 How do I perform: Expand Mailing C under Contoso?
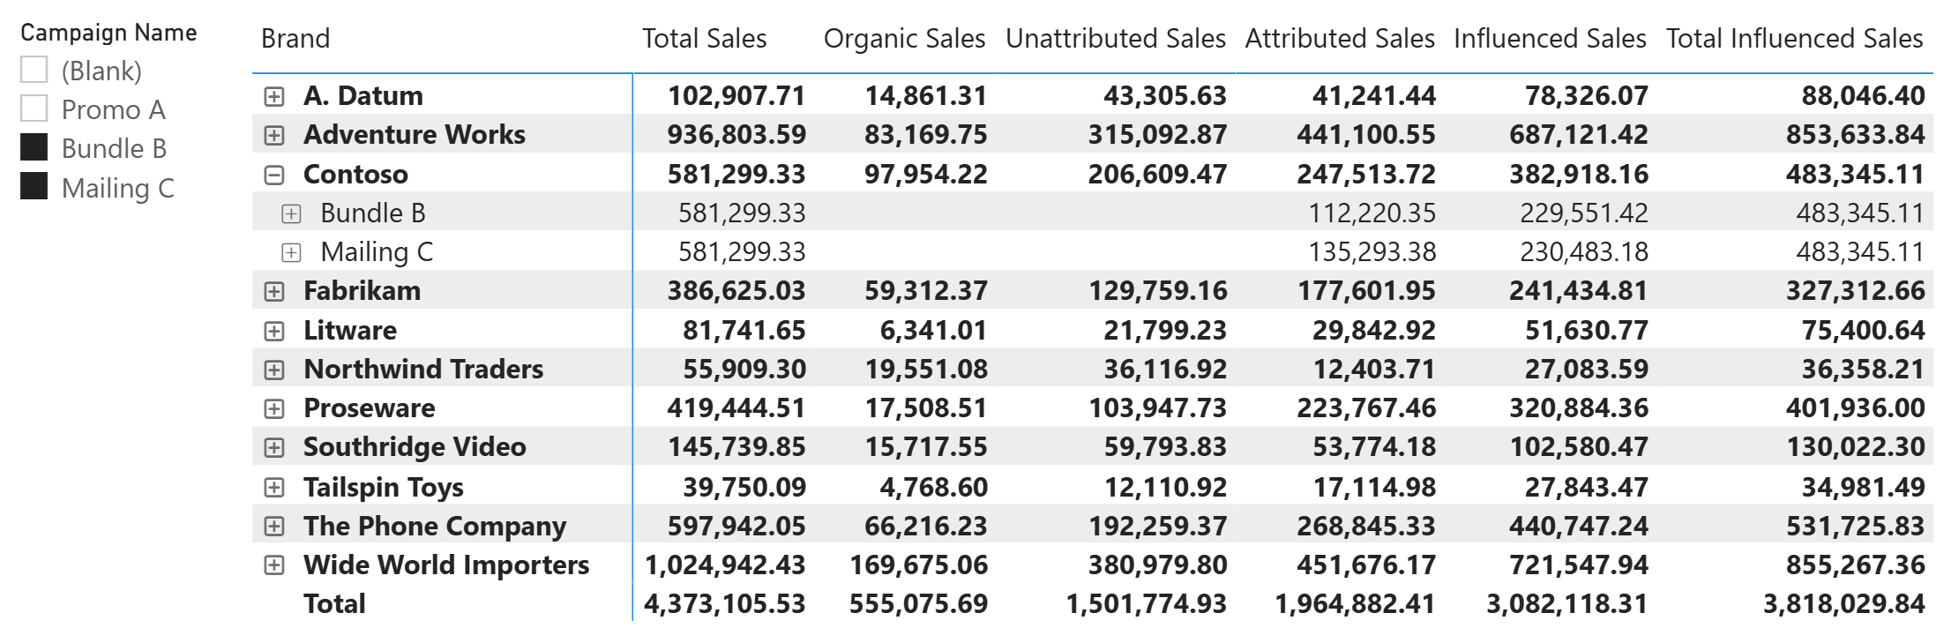(291, 252)
